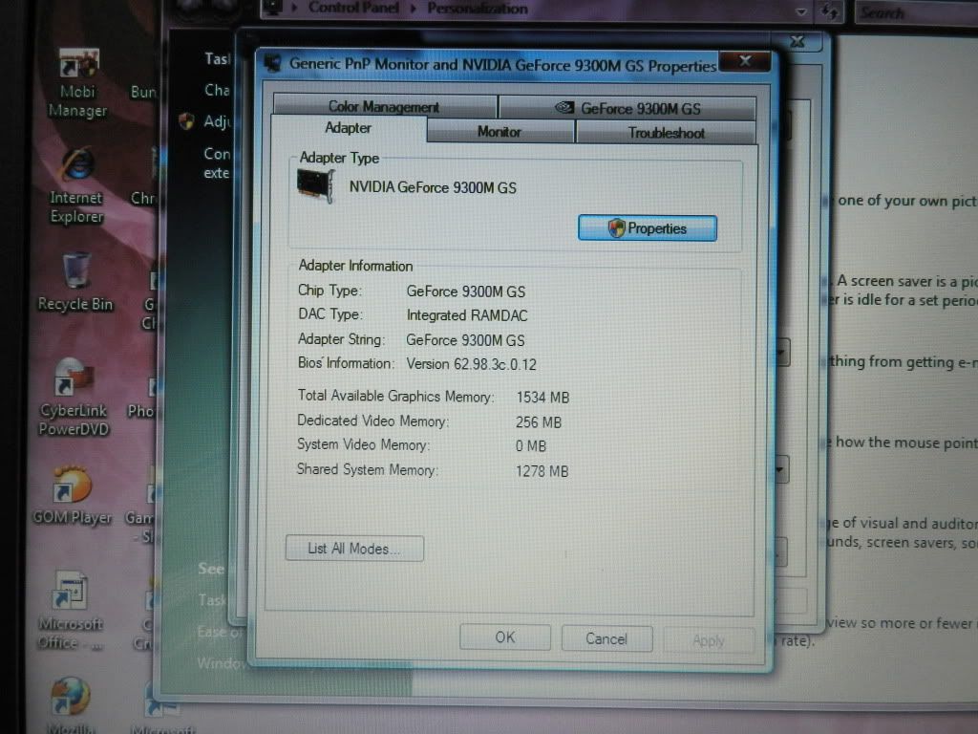Viewport: 978px width, 734px height.
Task: Click the DAC Type value Integrated RAMDAC
Action: click(x=467, y=315)
